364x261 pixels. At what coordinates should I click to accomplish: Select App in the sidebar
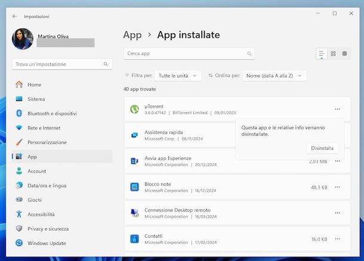tap(62, 156)
